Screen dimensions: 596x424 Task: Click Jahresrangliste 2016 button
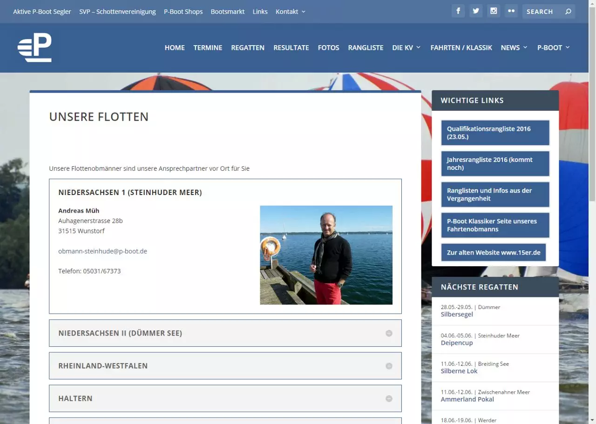(495, 163)
